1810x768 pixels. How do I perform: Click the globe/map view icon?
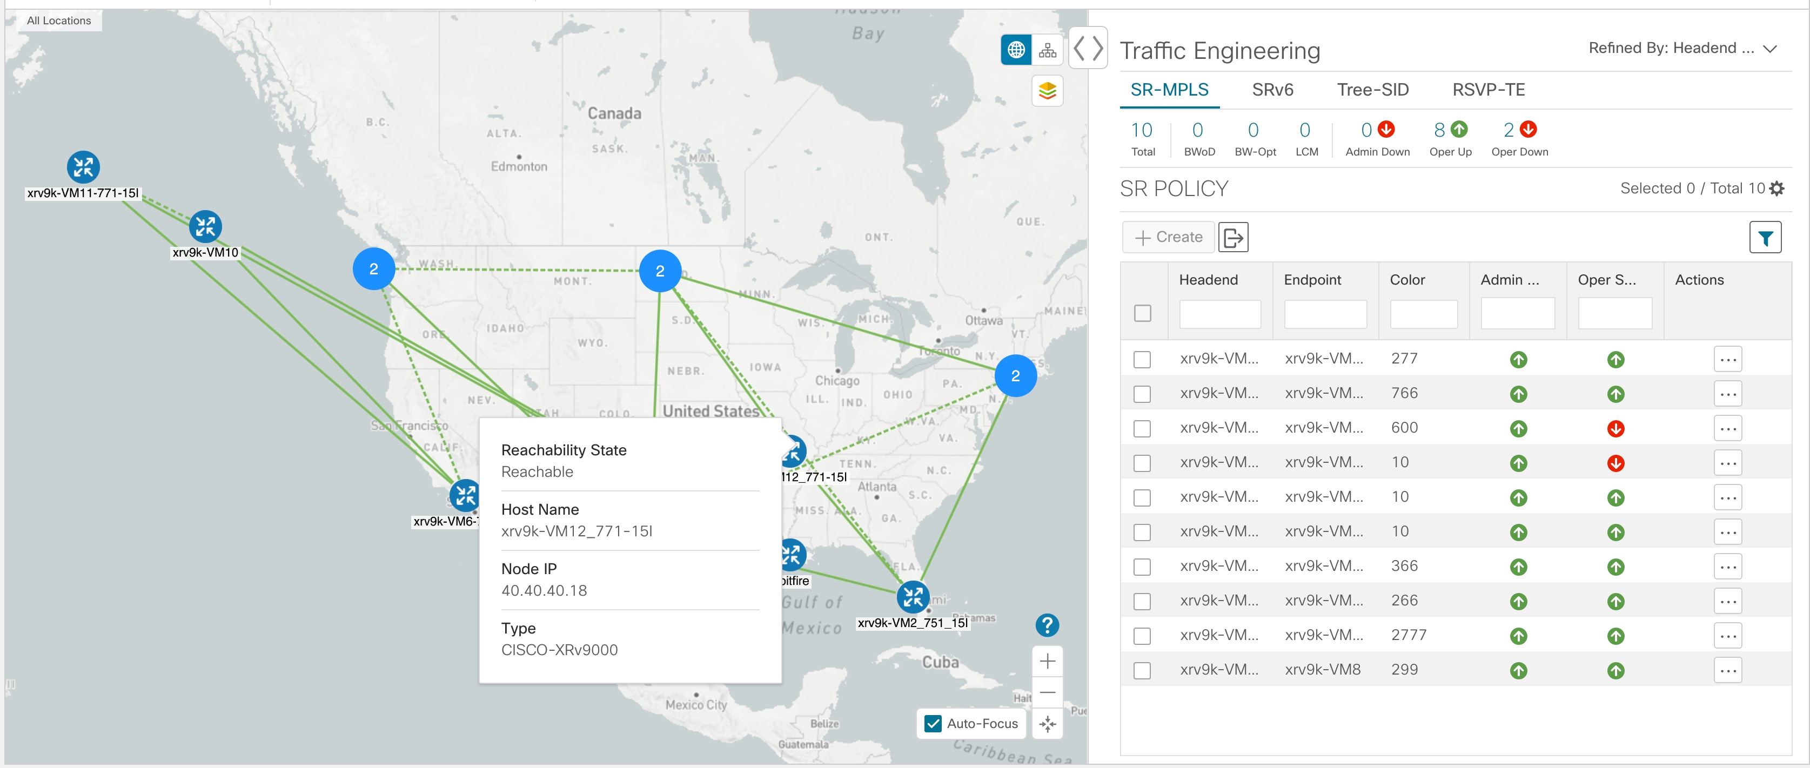coord(1014,51)
